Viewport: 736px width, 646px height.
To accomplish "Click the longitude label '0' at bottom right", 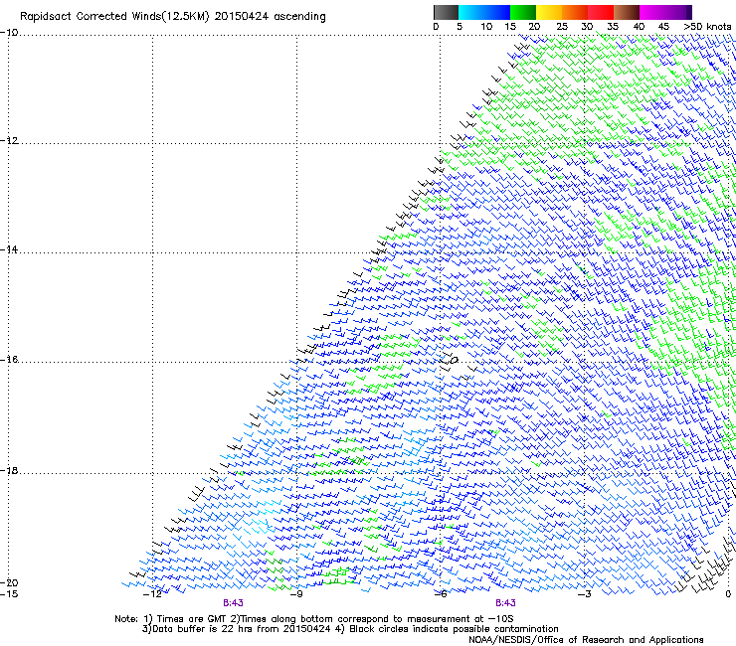I will 728,594.
